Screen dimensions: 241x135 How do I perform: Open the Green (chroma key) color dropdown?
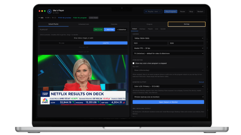coord(168,70)
